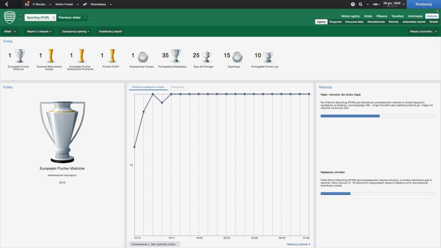
Task: Open the Raport o zespole dropdown
Action: pyautogui.click(x=39, y=31)
